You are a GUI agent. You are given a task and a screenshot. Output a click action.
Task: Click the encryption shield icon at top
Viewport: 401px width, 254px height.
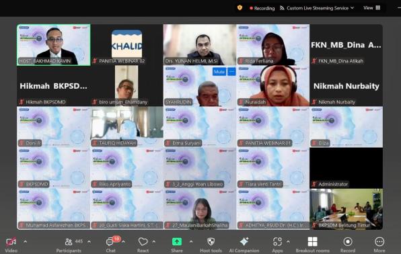tap(240, 8)
